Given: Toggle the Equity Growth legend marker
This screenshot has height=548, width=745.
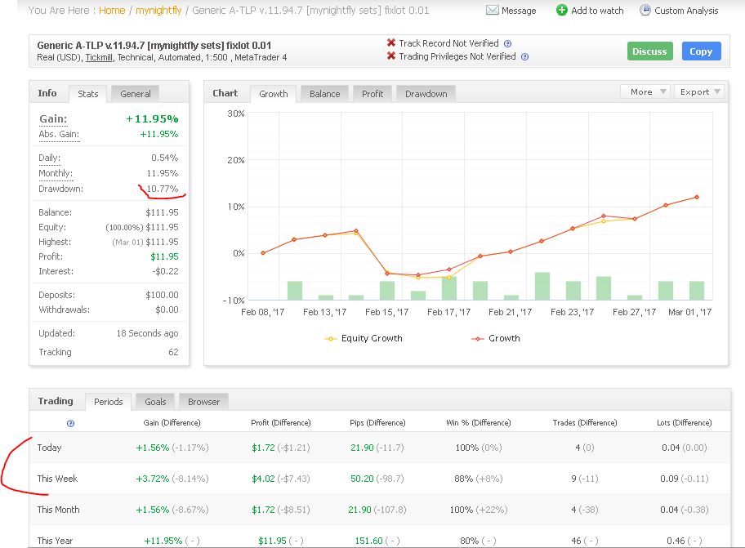Looking at the screenshot, I should click(x=330, y=339).
